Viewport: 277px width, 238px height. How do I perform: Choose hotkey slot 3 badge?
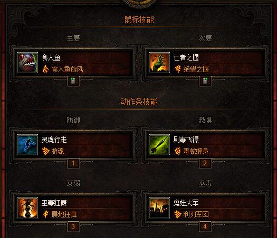73,226
